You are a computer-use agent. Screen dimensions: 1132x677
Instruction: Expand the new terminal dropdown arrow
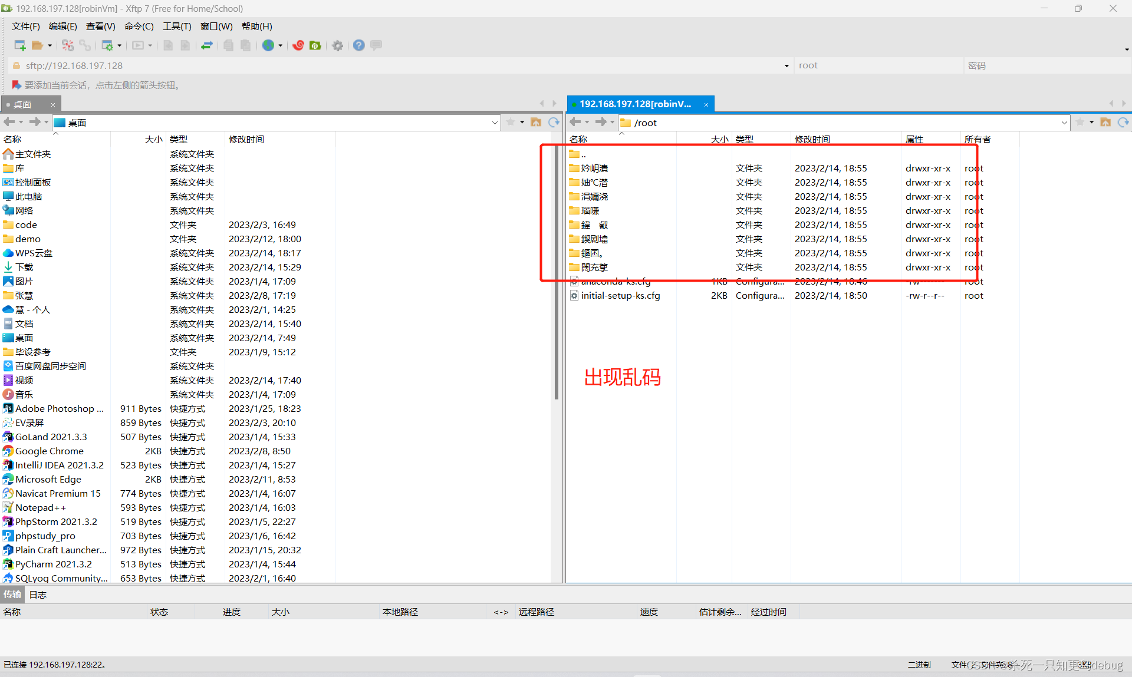pos(150,45)
